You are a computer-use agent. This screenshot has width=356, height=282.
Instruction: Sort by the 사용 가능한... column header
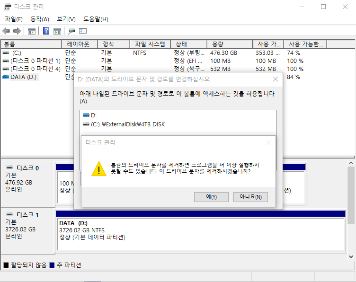coord(306,44)
